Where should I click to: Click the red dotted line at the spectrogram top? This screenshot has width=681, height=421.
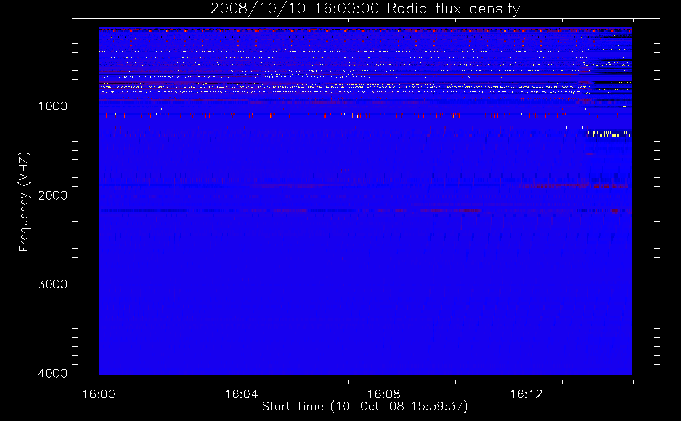pos(365,30)
